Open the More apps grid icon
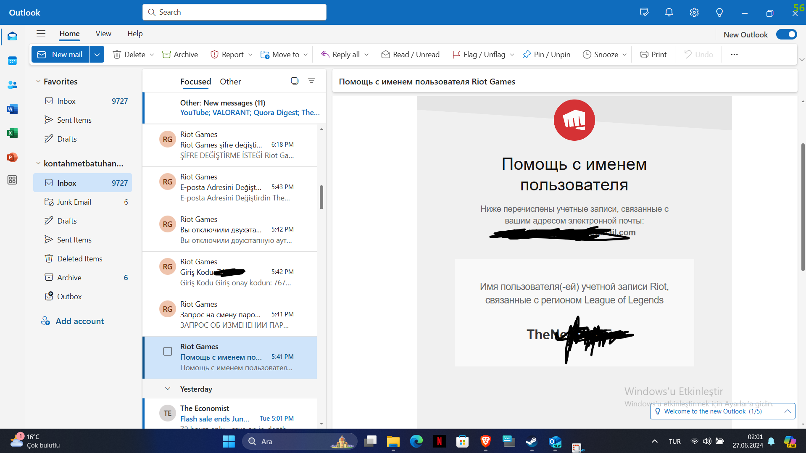Image resolution: width=806 pixels, height=453 pixels. point(12,180)
